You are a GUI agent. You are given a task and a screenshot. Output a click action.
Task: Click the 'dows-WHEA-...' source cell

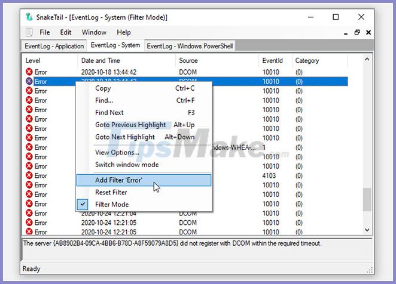(x=234, y=147)
